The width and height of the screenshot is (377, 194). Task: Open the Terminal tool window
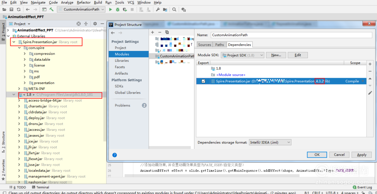tap(40, 187)
